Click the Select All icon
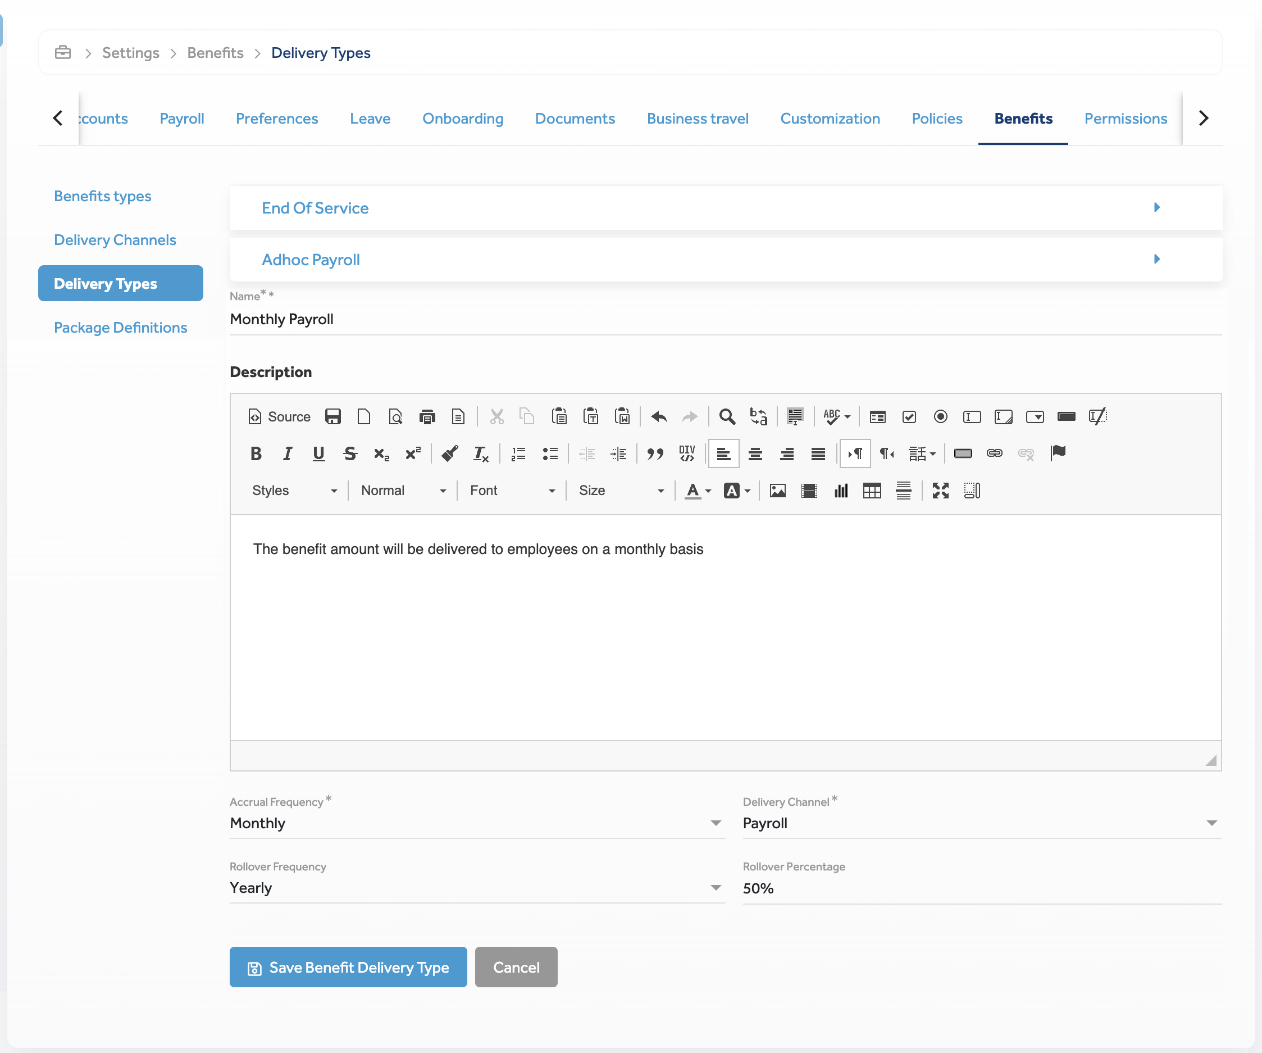The width and height of the screenshot is (1262, 1053). pos(796,417)
